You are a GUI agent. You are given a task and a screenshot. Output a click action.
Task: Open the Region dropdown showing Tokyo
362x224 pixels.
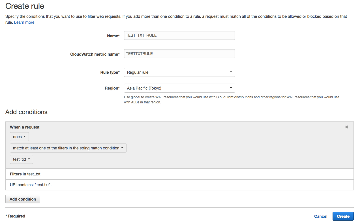(x=179, y=88)
